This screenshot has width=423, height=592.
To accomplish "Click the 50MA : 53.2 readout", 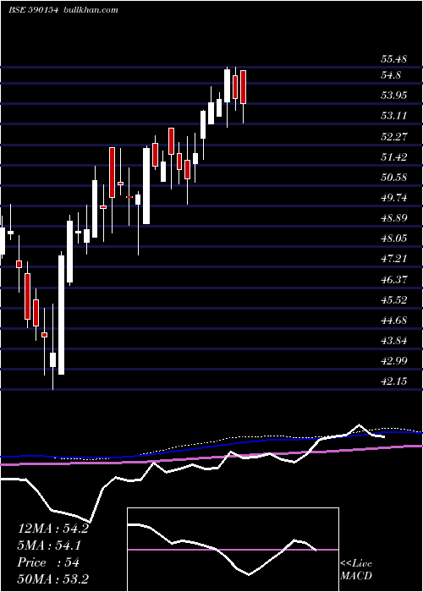I will (x=53, y=579).
